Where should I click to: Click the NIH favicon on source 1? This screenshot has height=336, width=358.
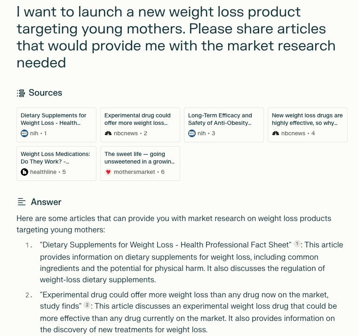click(24, 133)
